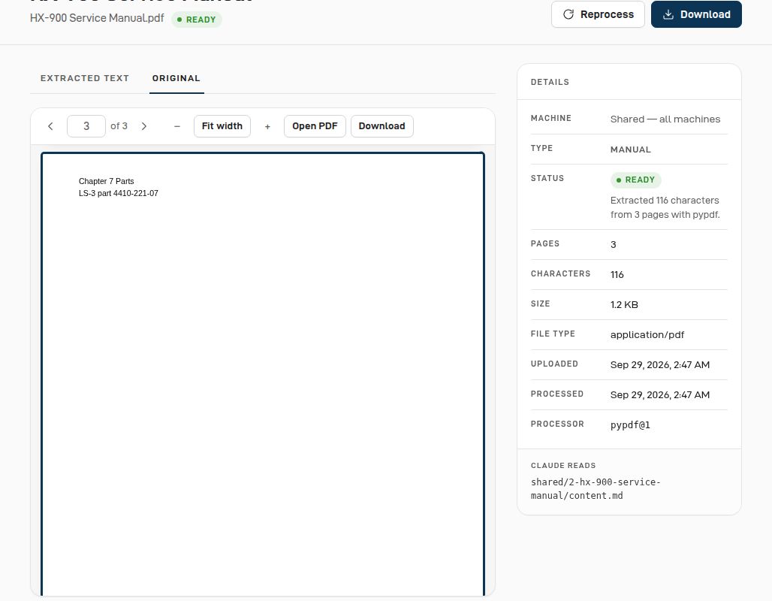
Task: Click the Reprocess button
Action: pos(598,14)
